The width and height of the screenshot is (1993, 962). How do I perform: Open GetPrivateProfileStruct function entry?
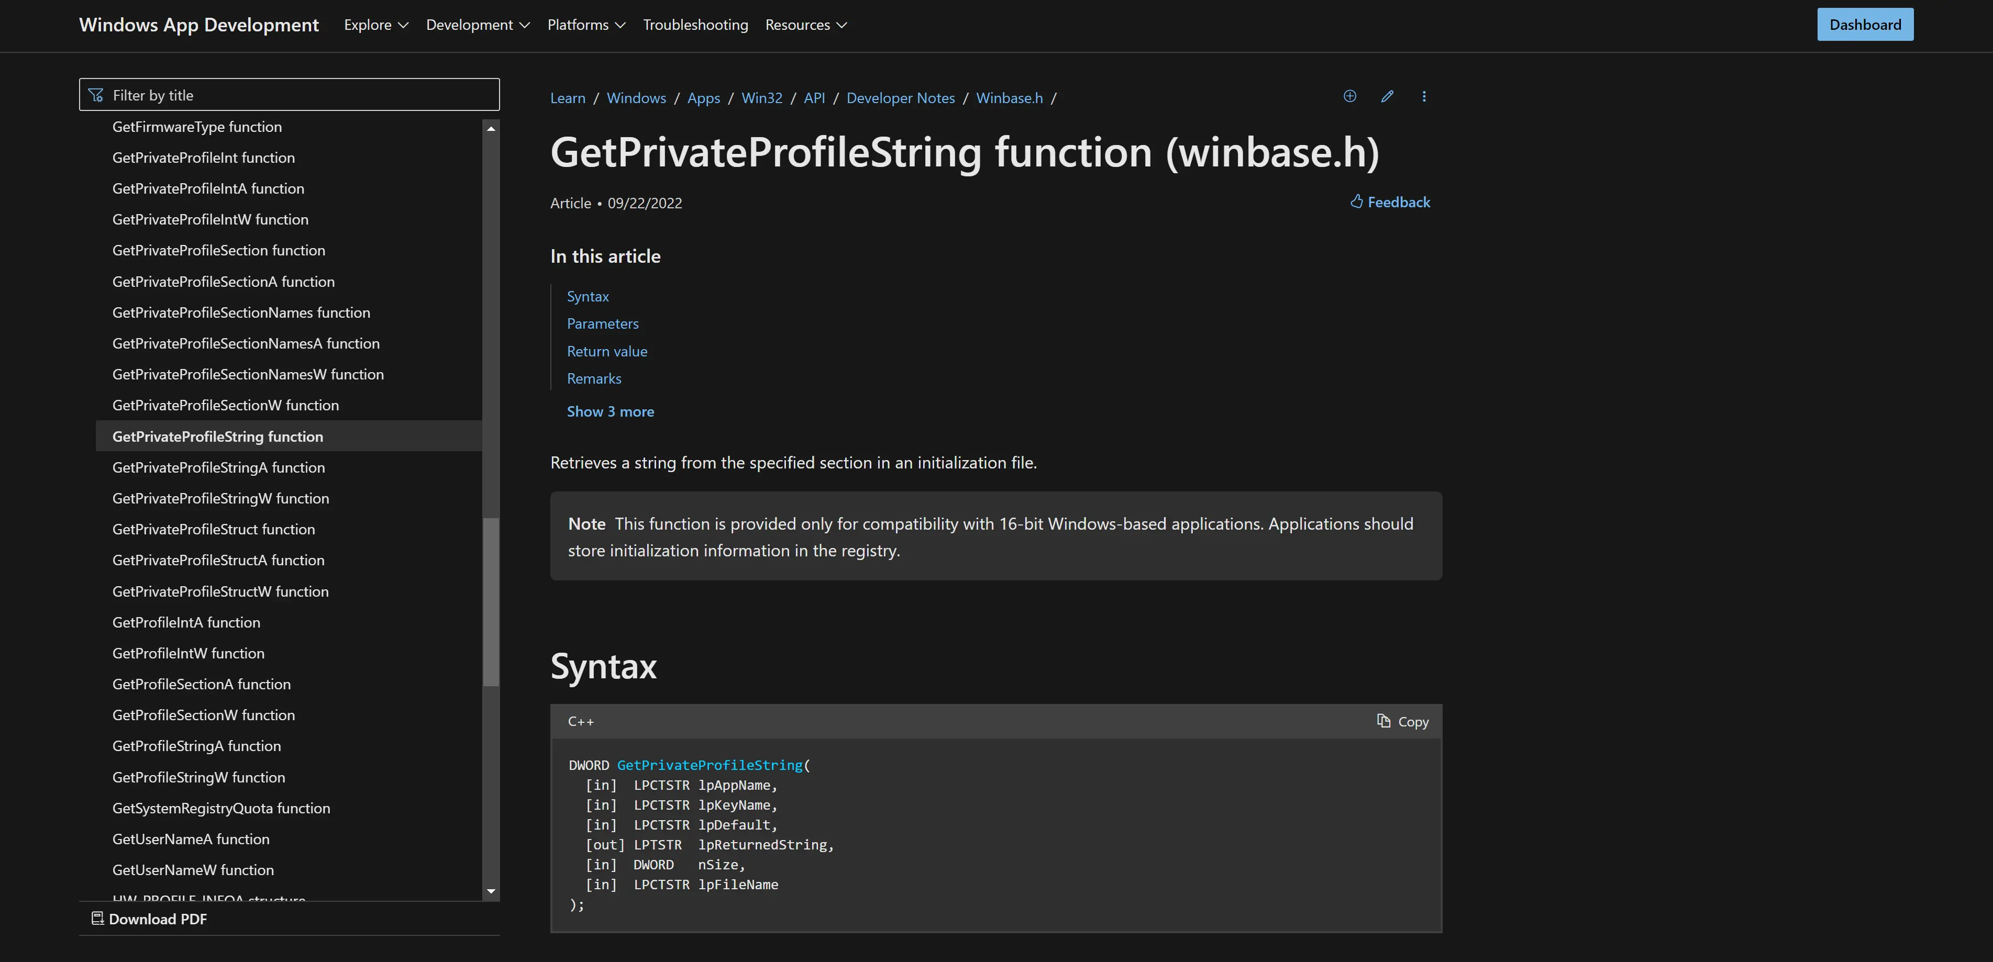214,529
